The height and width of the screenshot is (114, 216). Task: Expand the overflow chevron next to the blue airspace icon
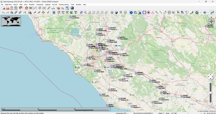208,12
